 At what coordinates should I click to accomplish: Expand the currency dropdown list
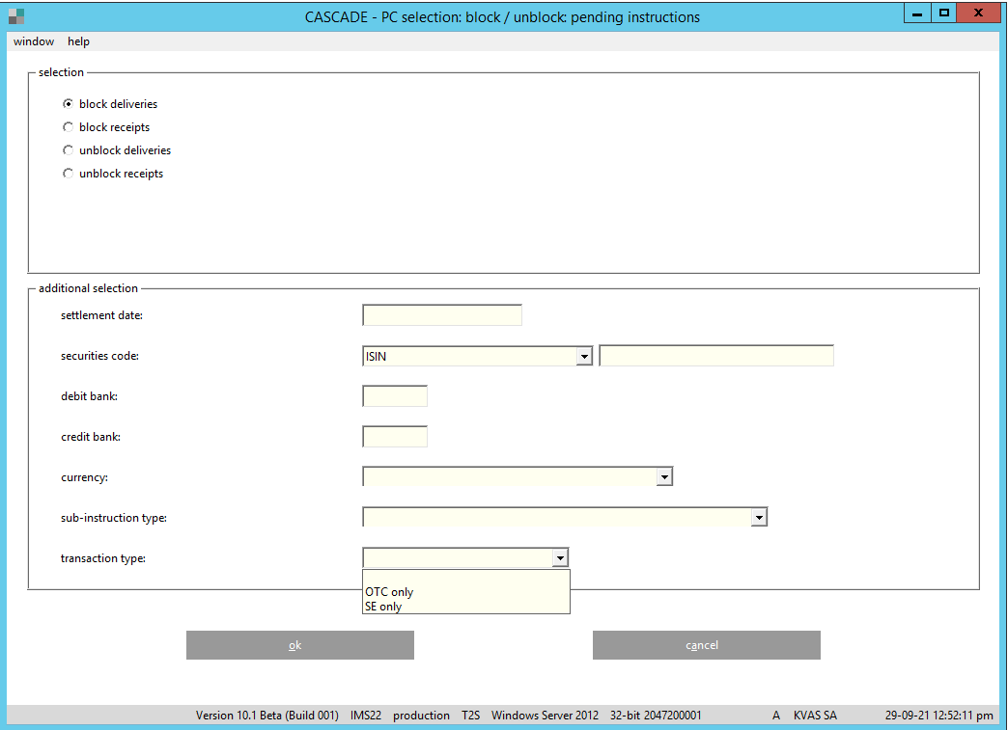click(663, 477)
